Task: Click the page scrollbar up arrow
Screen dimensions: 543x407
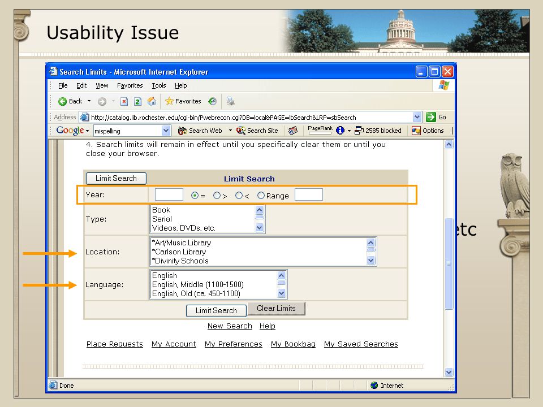Action: [449, 145]
